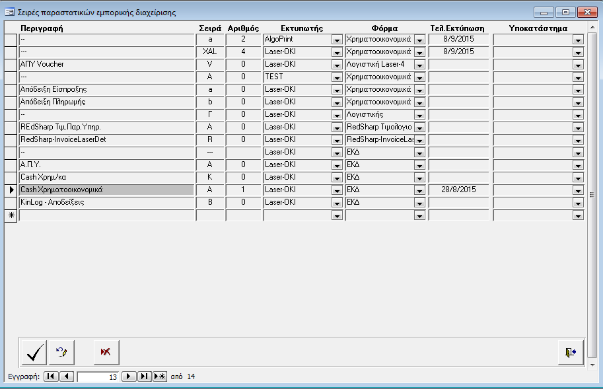Go to the next record
Viewport: 603px width, 389px height.
129,376
